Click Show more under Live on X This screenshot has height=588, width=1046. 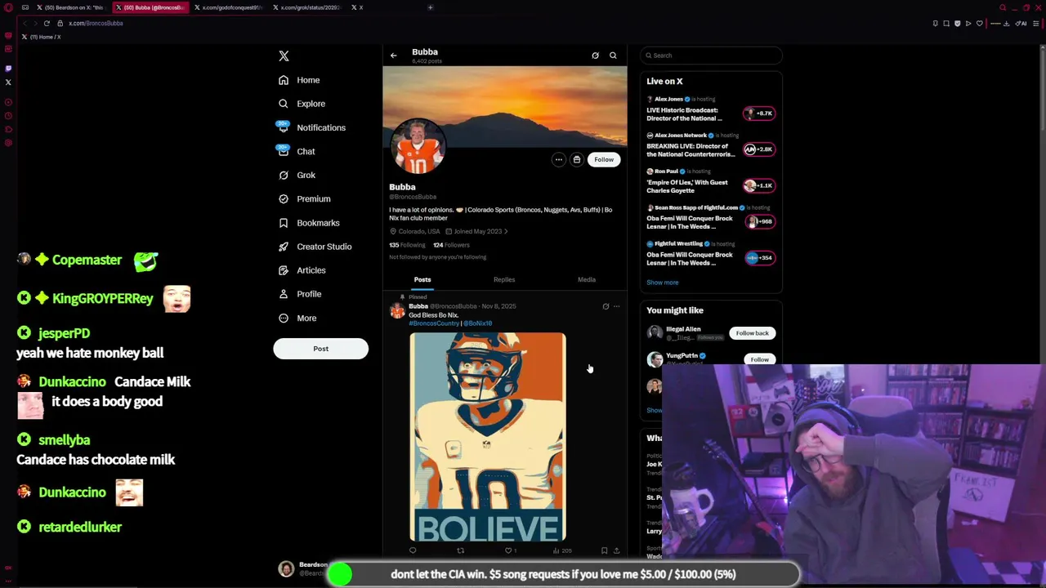pos(663,283)
